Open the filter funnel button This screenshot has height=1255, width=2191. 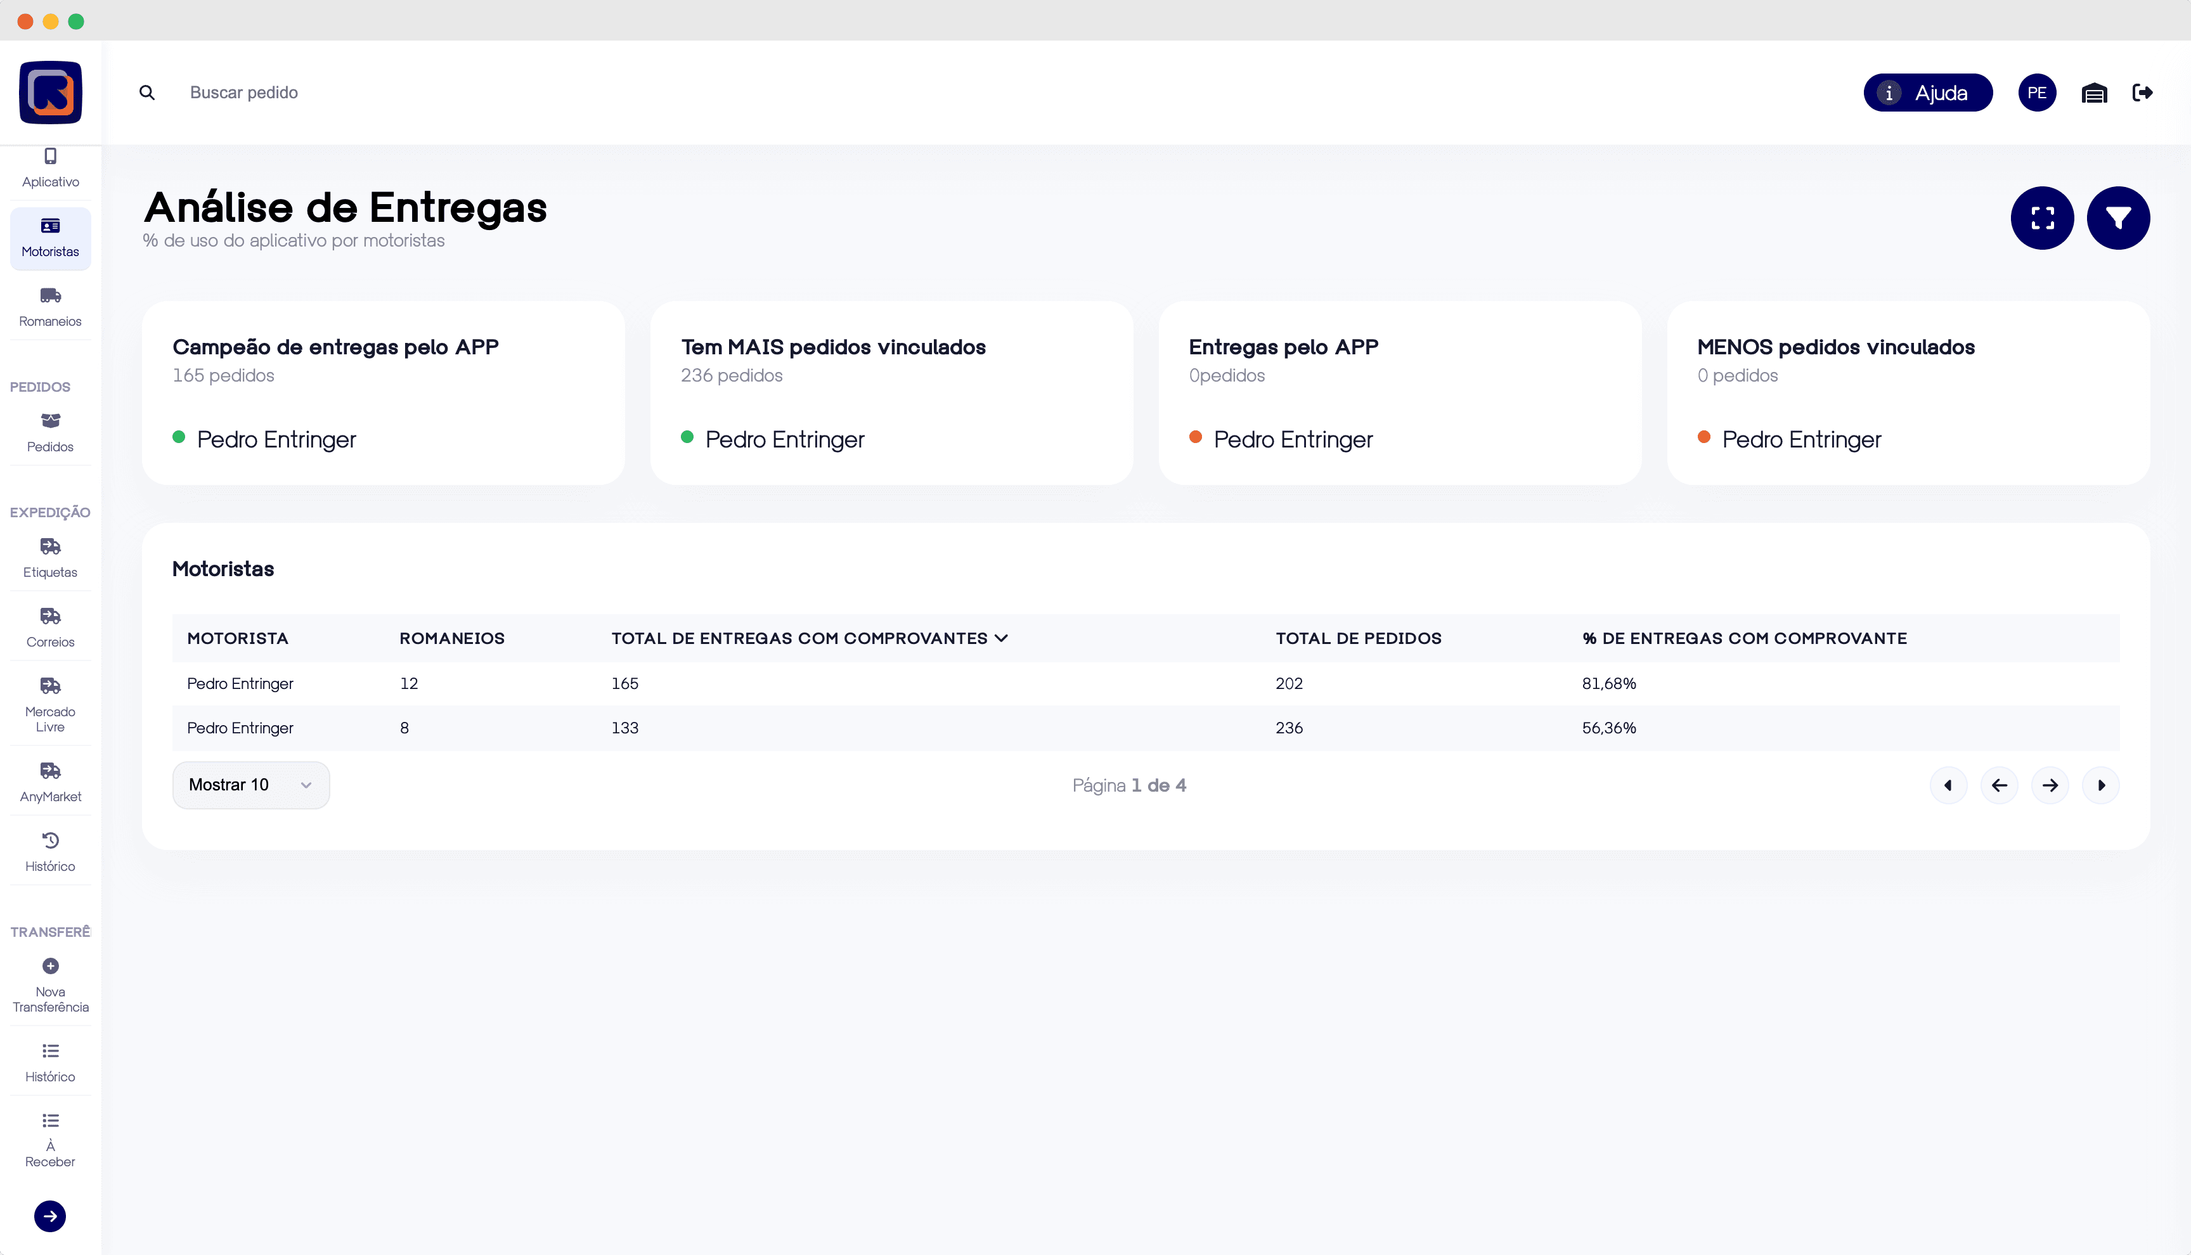[x=2117, y=218]
